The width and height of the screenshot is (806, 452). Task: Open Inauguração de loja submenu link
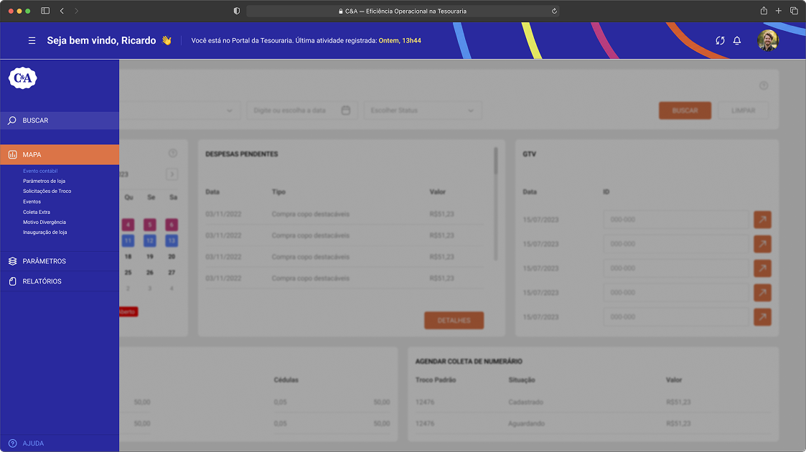point(44,232)
